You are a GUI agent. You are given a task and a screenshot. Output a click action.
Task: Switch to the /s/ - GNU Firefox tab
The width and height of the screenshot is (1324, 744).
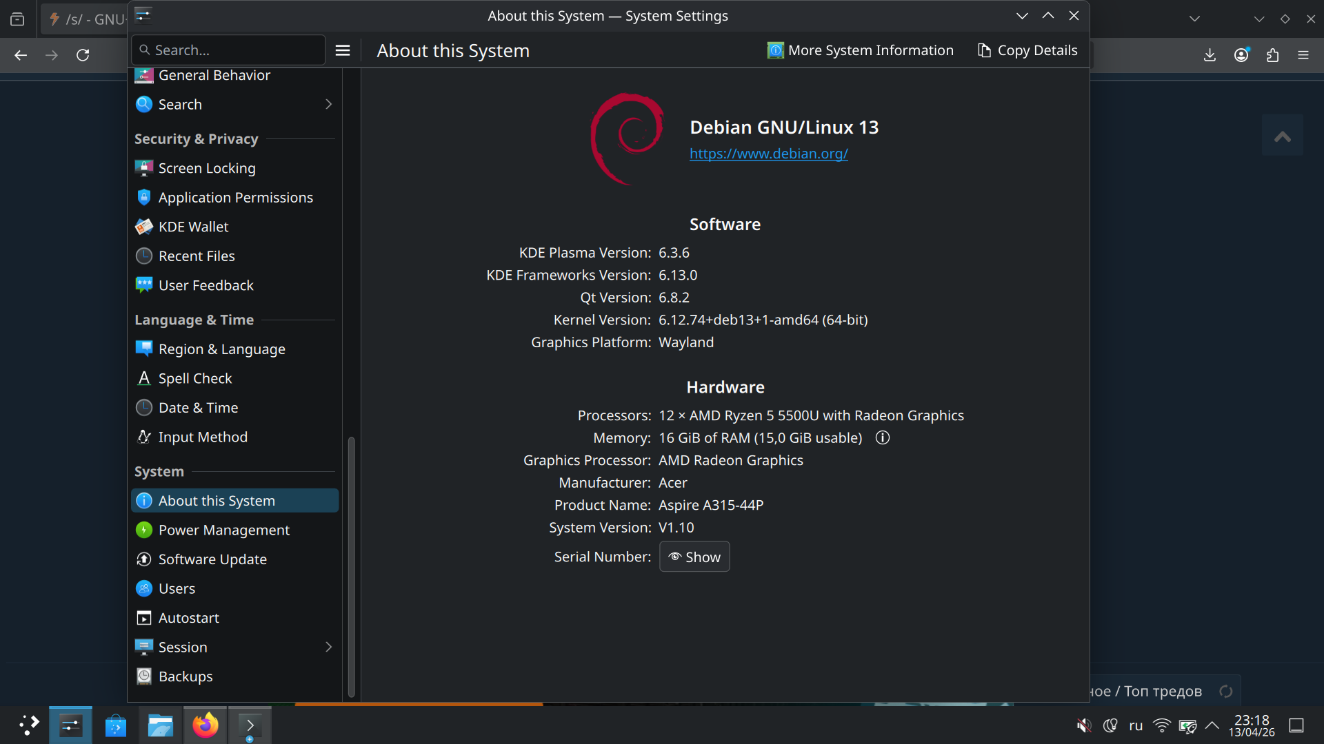pos(85,19)
